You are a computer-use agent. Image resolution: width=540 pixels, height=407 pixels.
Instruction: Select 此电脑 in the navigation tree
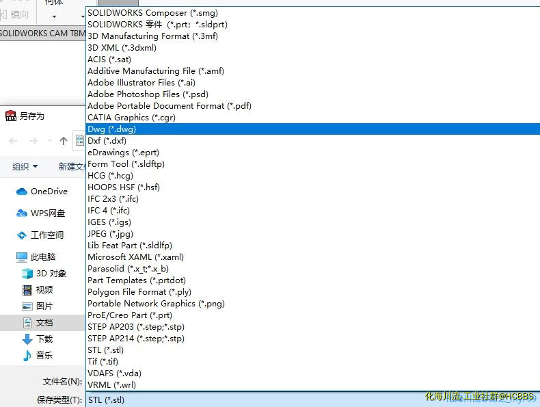[36, 257]
